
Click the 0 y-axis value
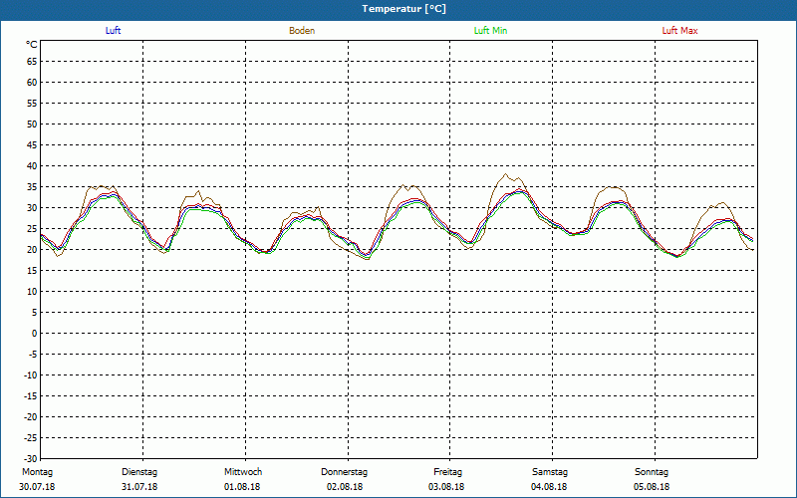(x=35, y=334)
